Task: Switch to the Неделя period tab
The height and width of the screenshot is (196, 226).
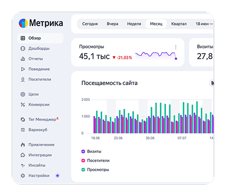Action: click(134, 24)
